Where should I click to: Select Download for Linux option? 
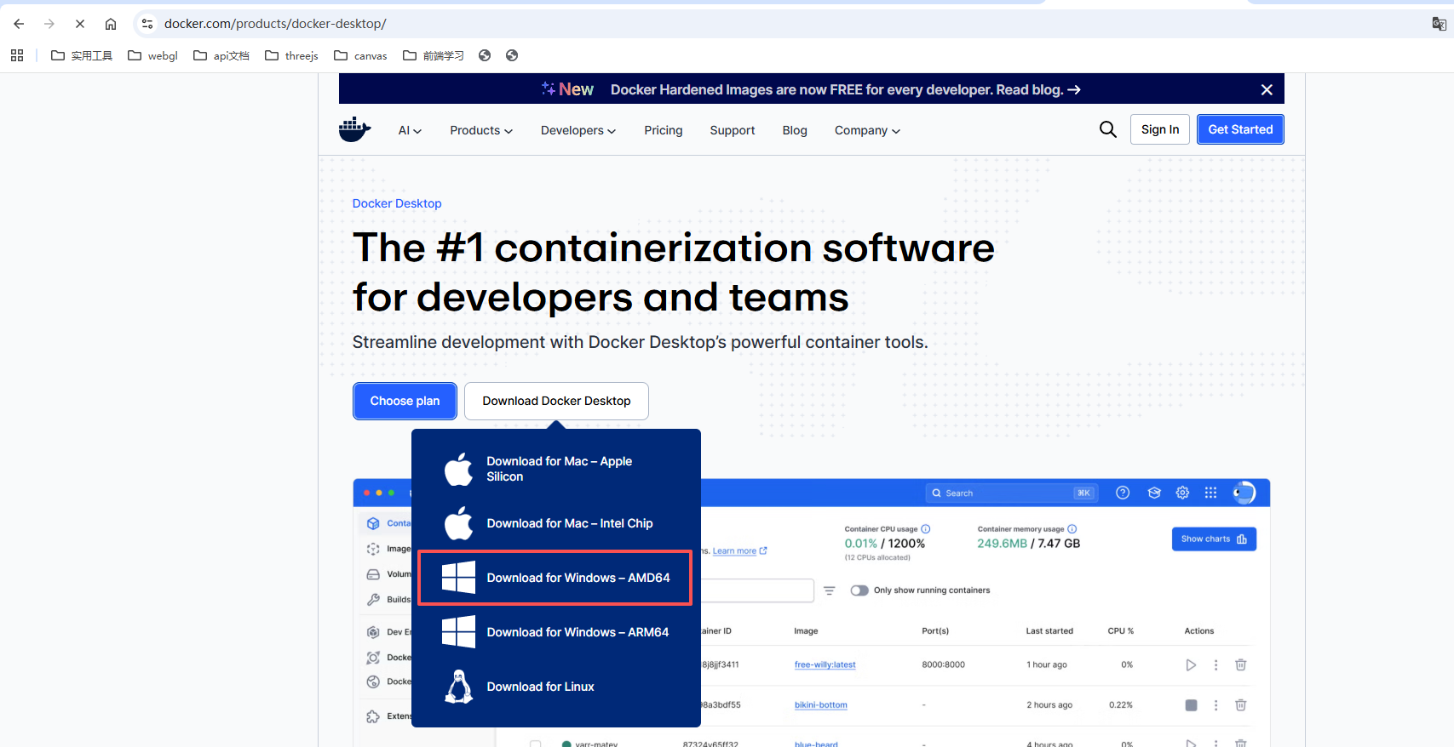[540, 687]
